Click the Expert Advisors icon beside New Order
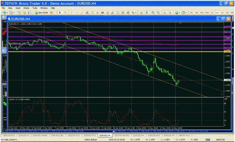 (52, 13)
